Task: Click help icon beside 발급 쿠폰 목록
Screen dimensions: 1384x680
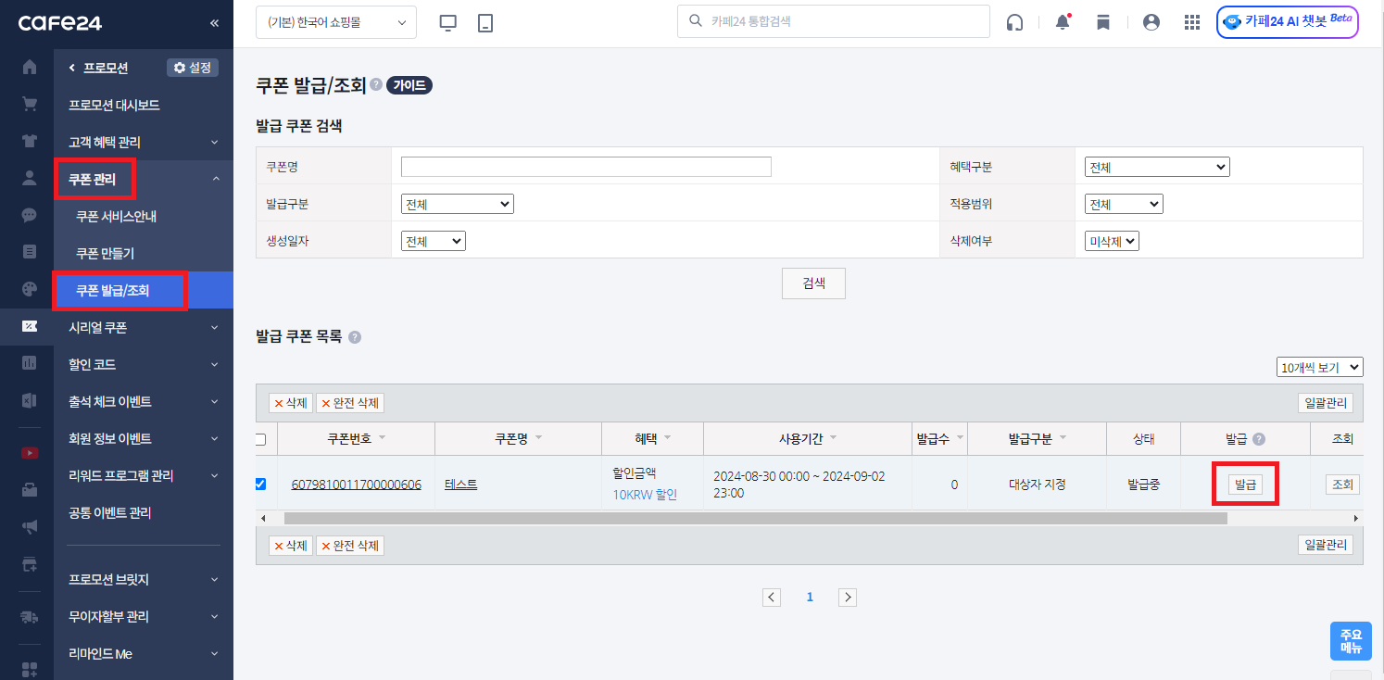Action: coord(355,337)
